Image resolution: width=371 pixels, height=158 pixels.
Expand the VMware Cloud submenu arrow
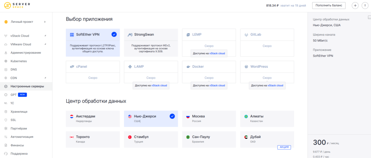coord(45,44)
